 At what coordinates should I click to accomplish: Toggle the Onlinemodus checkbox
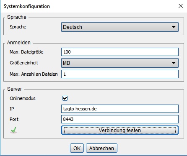point(65,98)
